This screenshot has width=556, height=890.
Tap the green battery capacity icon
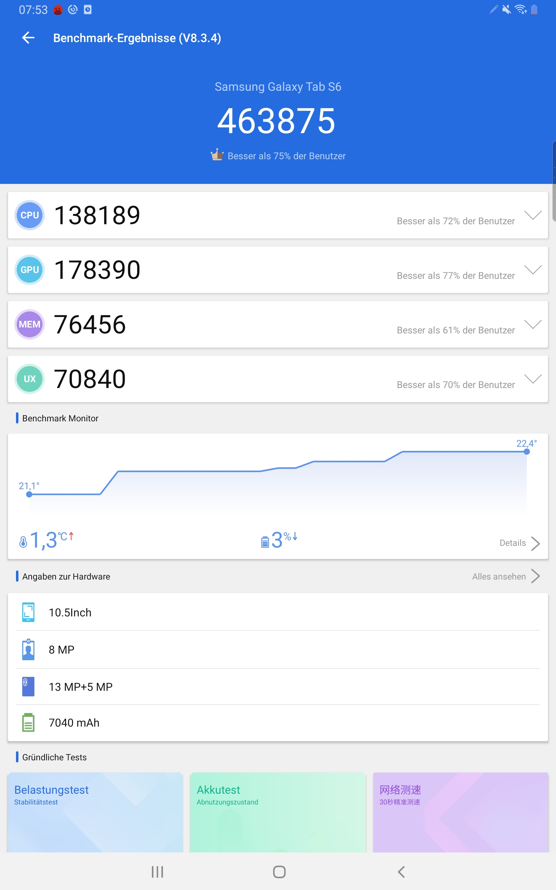(28, 722)
